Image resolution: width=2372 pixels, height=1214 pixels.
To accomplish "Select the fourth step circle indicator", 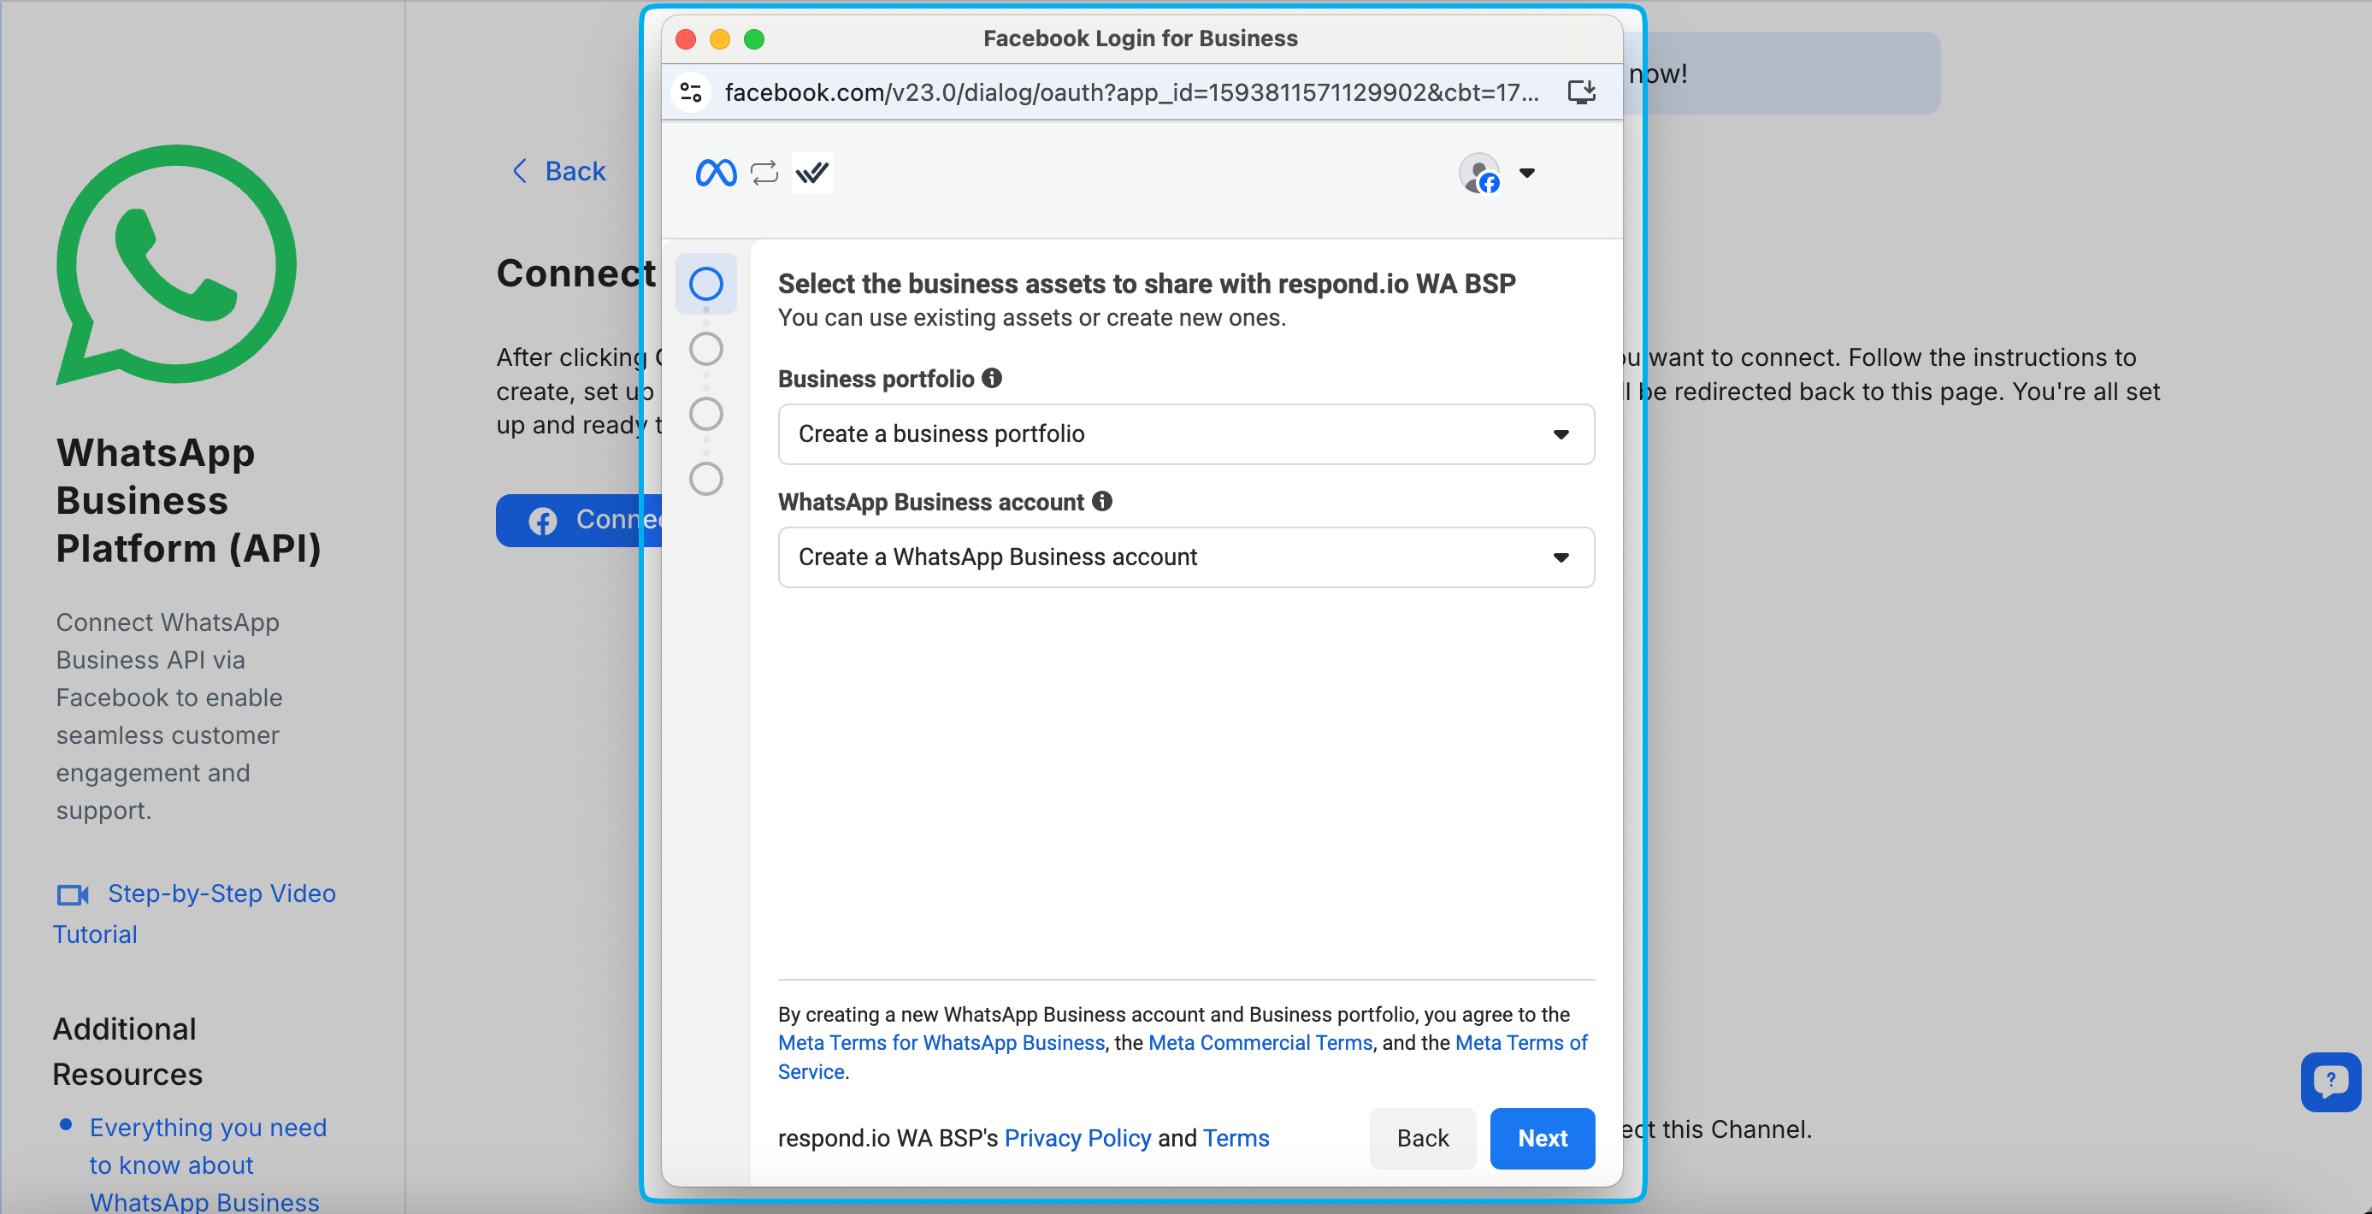I will click(706, 479).
